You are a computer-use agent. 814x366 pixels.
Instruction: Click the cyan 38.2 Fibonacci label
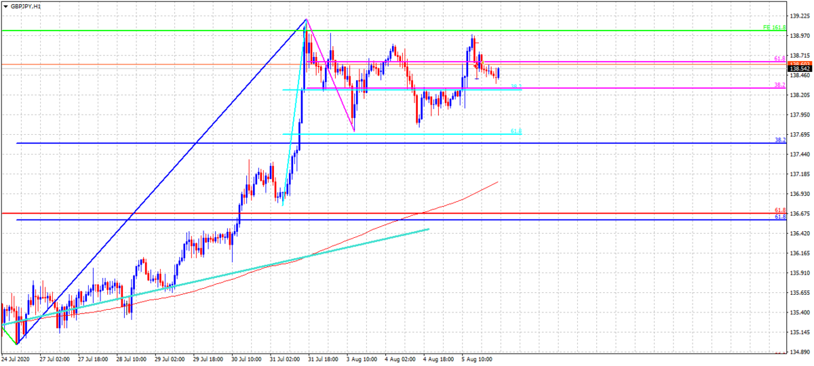point(516,87)
